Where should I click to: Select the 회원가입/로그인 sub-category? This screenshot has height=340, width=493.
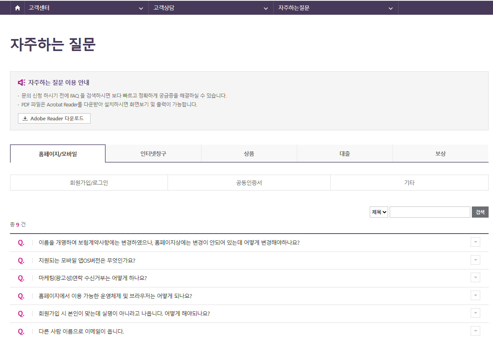(x=89, y=183)
